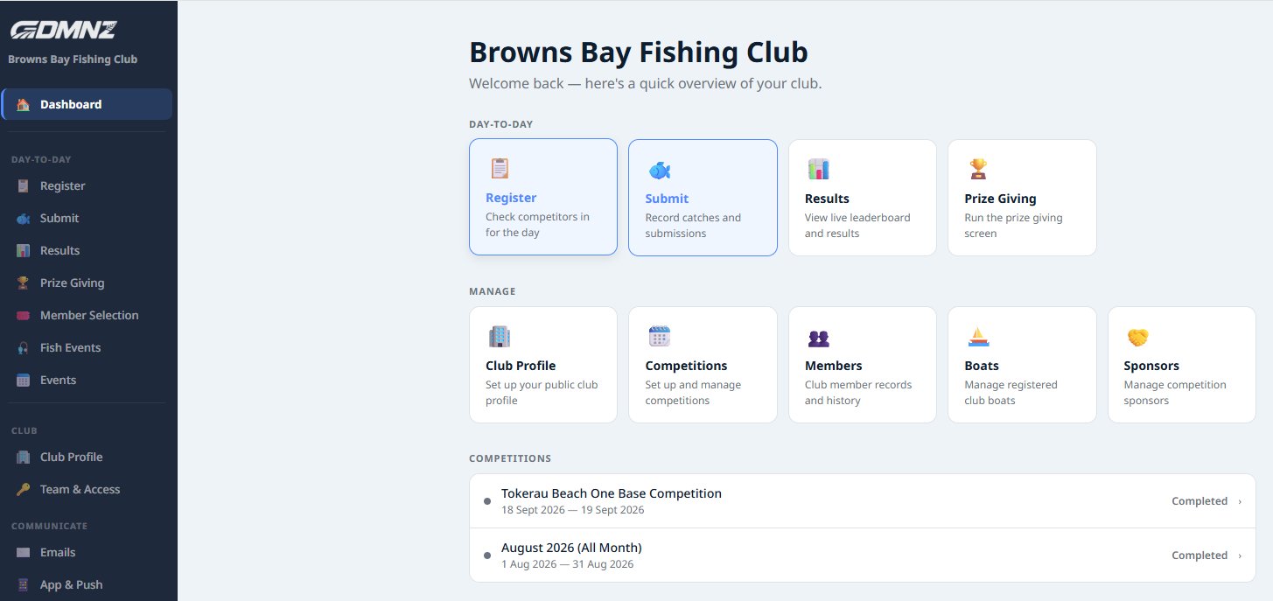Click the bar chart icon beside sidebar Results
The height and width of the screenshot is (601, 1273).
(x=24, y=250)
